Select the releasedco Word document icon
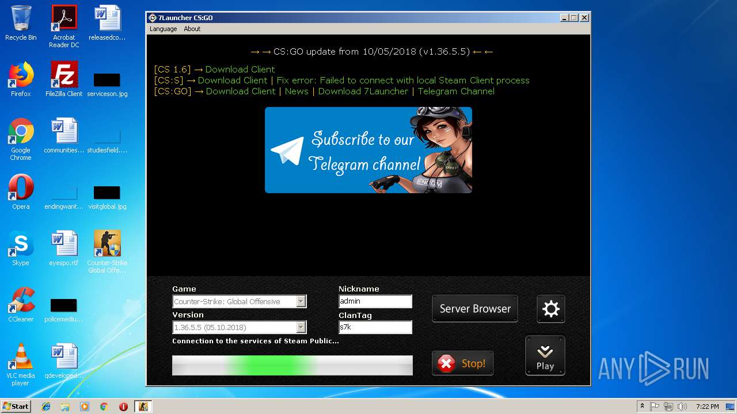 107,23
